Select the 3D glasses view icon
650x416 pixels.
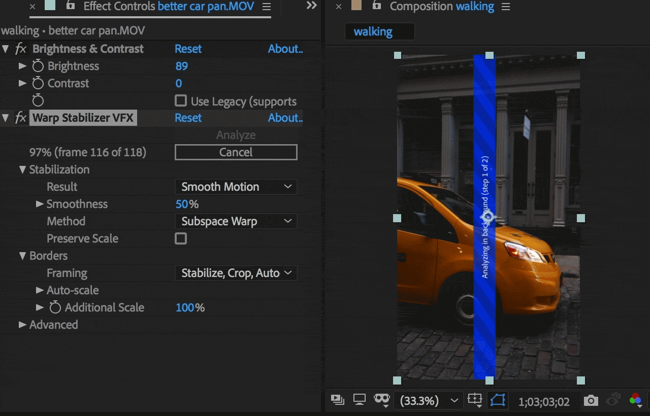[x=382, y=400]
